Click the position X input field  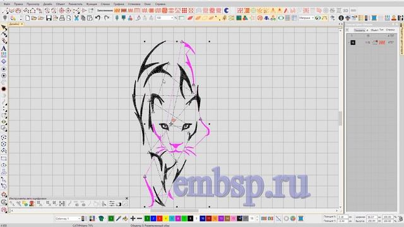click(x=342, y=217)
